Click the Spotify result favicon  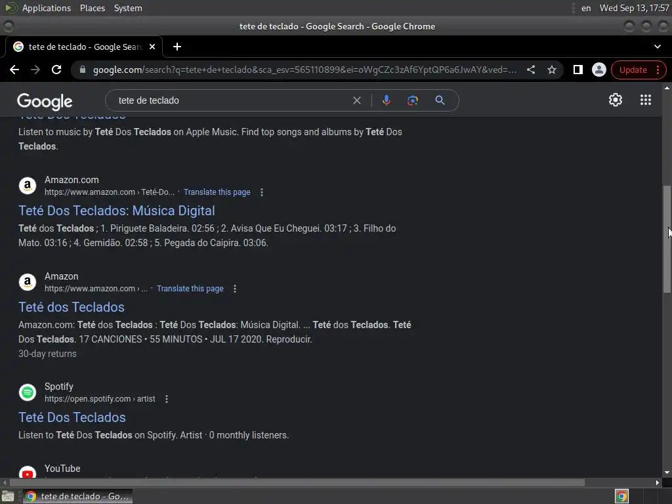(x=28, y=392)
